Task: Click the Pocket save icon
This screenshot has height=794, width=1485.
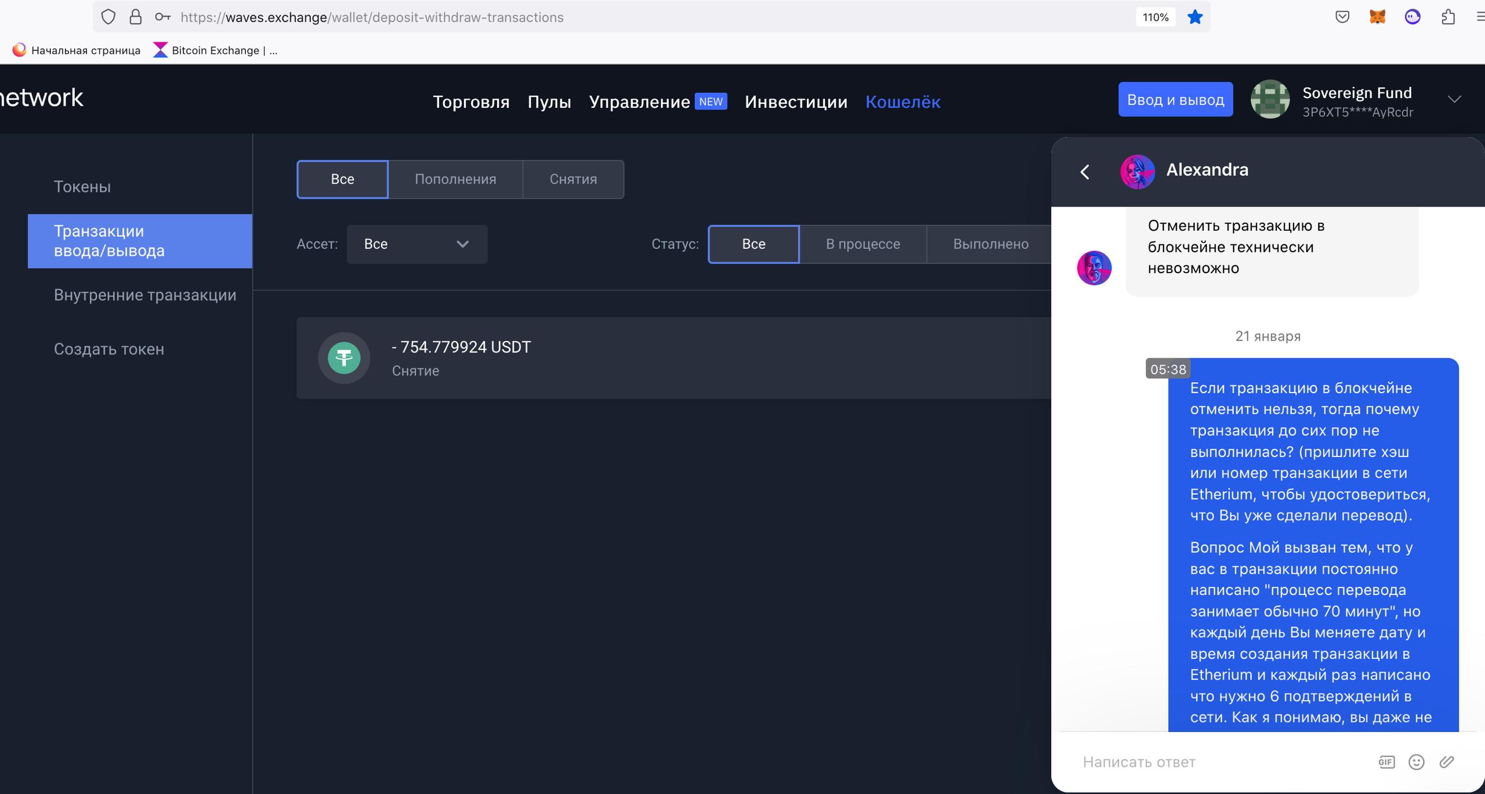Action: 1342,17
